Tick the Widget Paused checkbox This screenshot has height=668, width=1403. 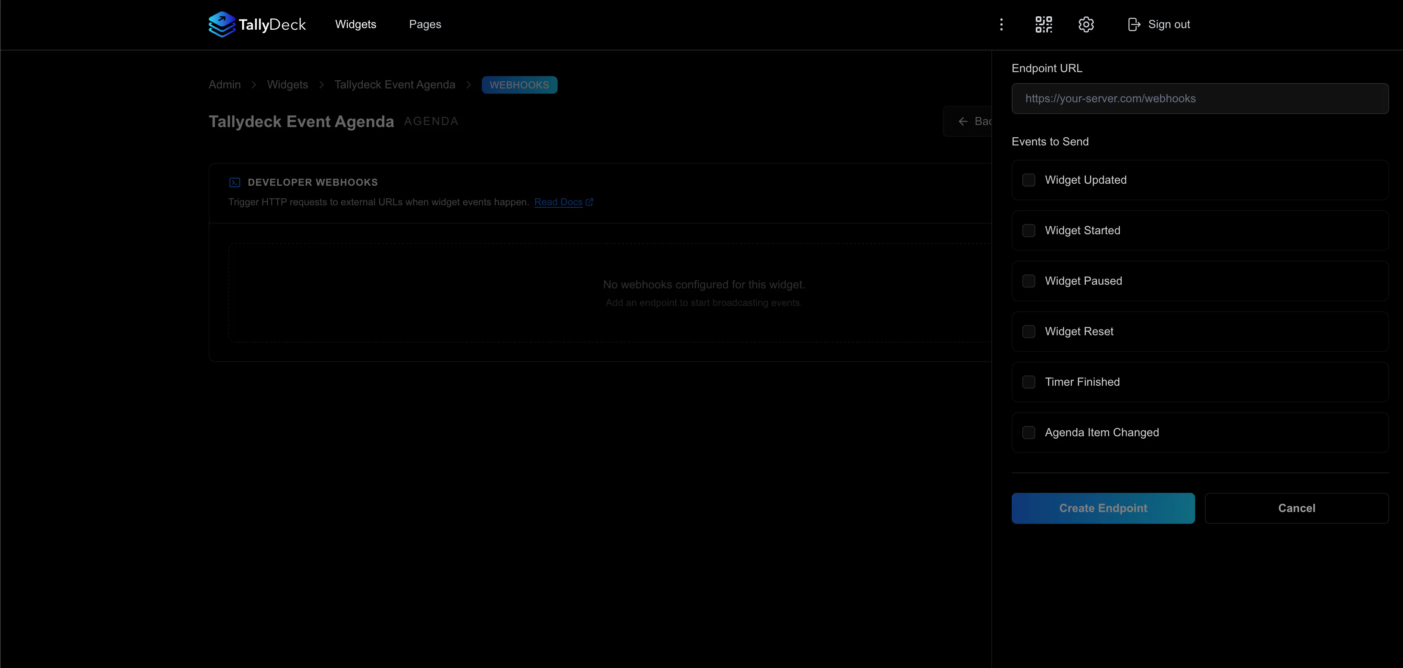pos(1028,281)
